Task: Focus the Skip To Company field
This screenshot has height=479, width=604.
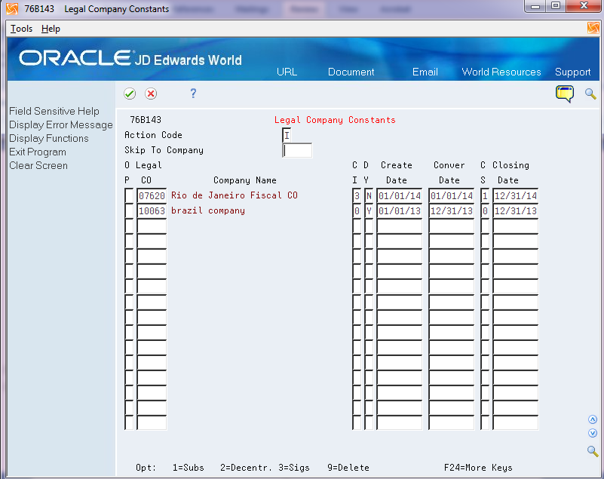Action: [x=297, y=150]
